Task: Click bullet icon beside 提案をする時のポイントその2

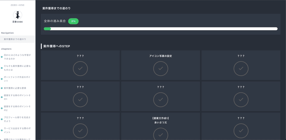Action: (x=2, y=108)
